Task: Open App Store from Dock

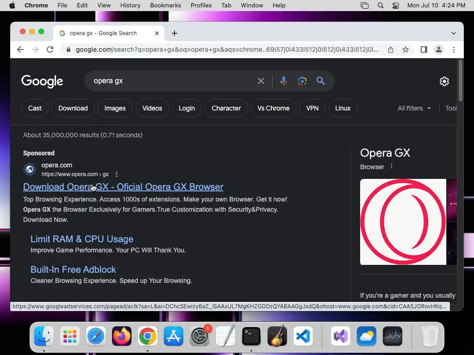Action: coord(174,336)
